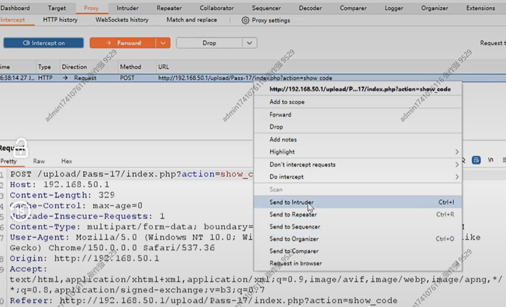Select the Proxy main tab
This screenshot has width=506, height=307.
click(x=91, y=8)
